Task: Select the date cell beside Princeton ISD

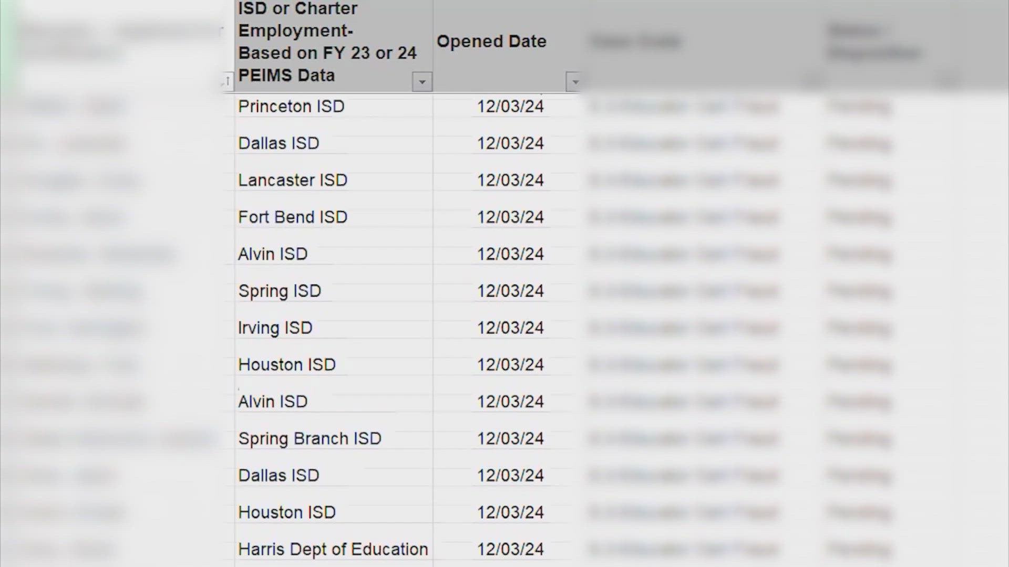Action: click(x=507, y=107)
